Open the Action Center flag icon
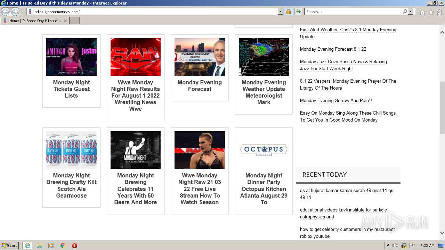Screen dimensions: 445x250 [x=412, y=245]
